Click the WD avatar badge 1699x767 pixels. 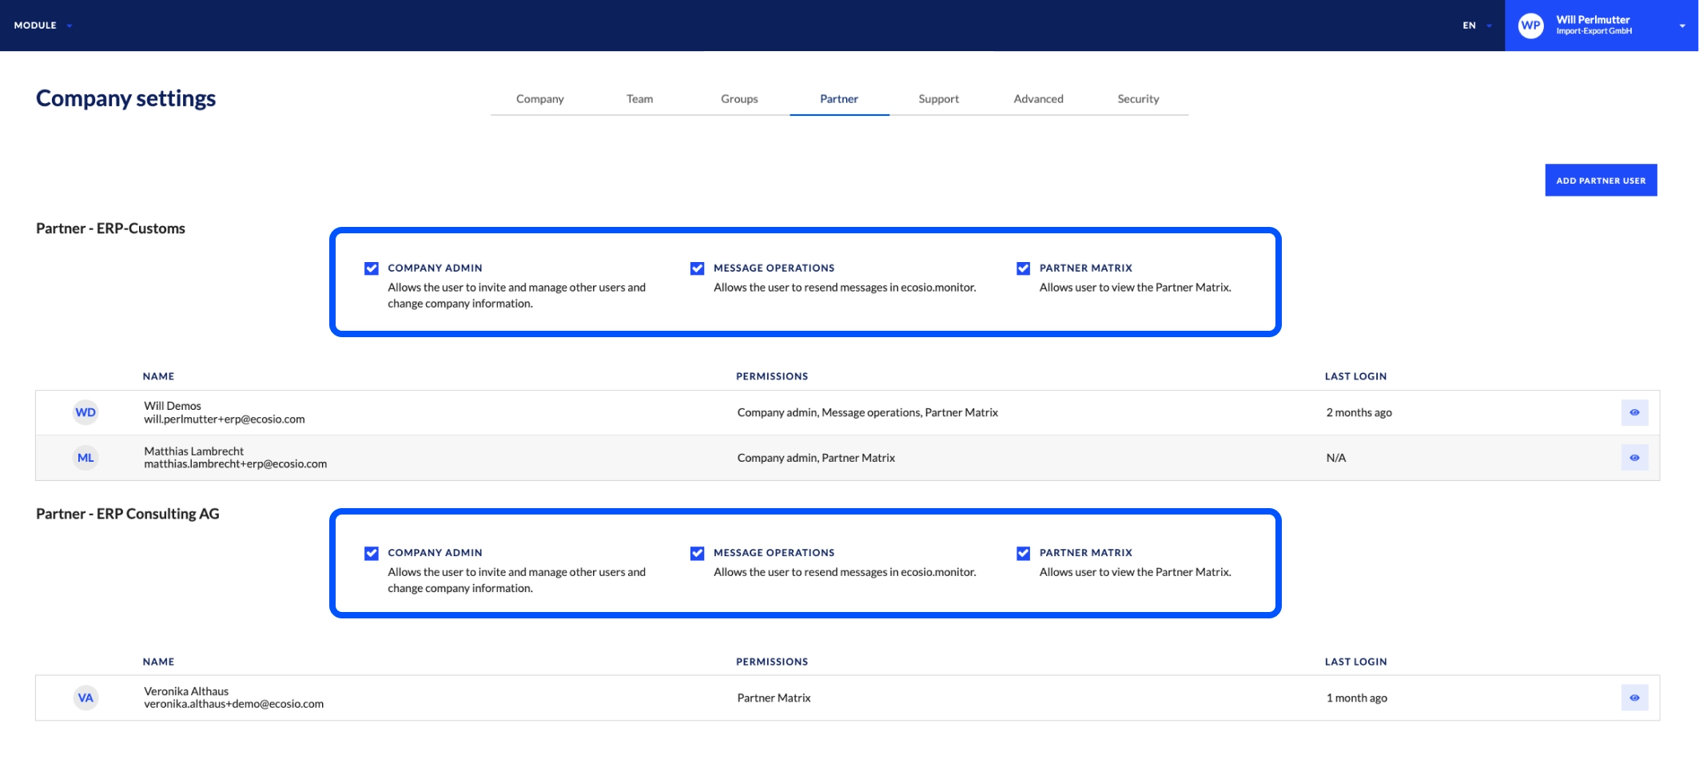86,412
